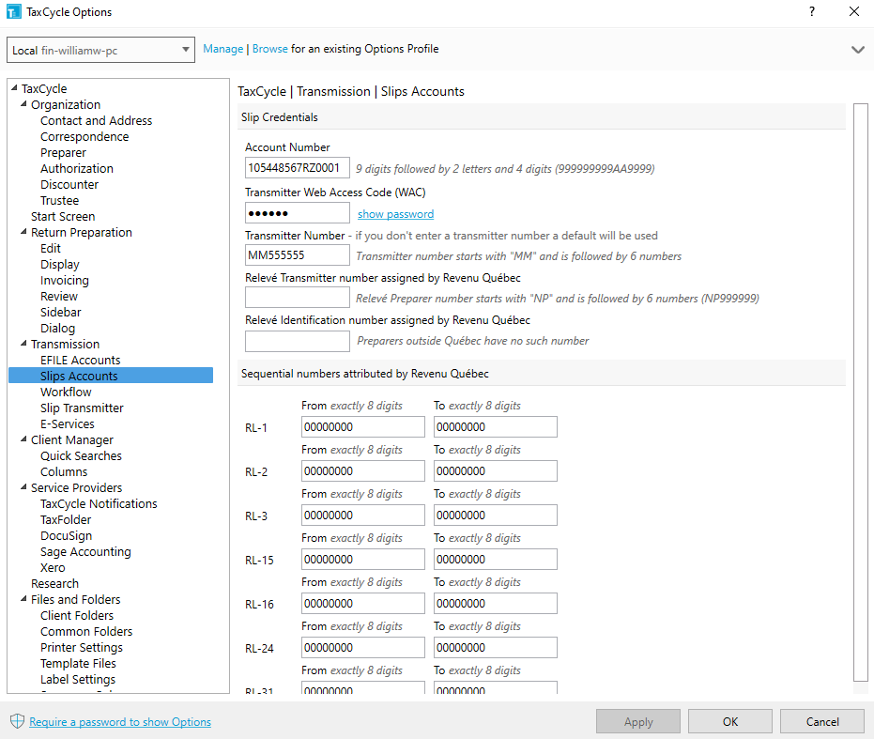
Task: Select DocuSign service provider
Action: (x=67, y=536)
